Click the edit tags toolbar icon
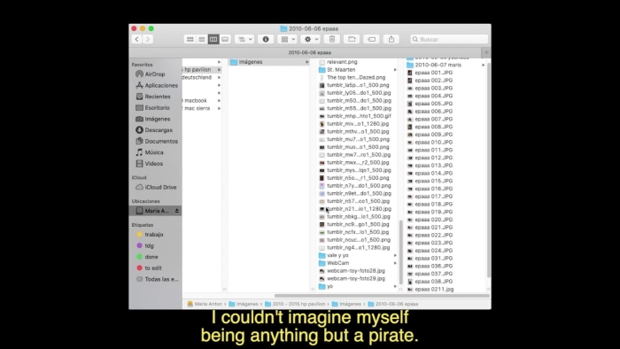The width and height of the screenshot is (620, 349). (371, 39)
